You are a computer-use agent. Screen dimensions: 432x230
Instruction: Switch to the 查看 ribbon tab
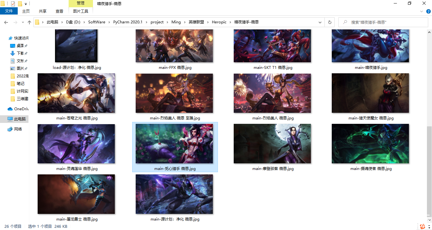point(59,11)
